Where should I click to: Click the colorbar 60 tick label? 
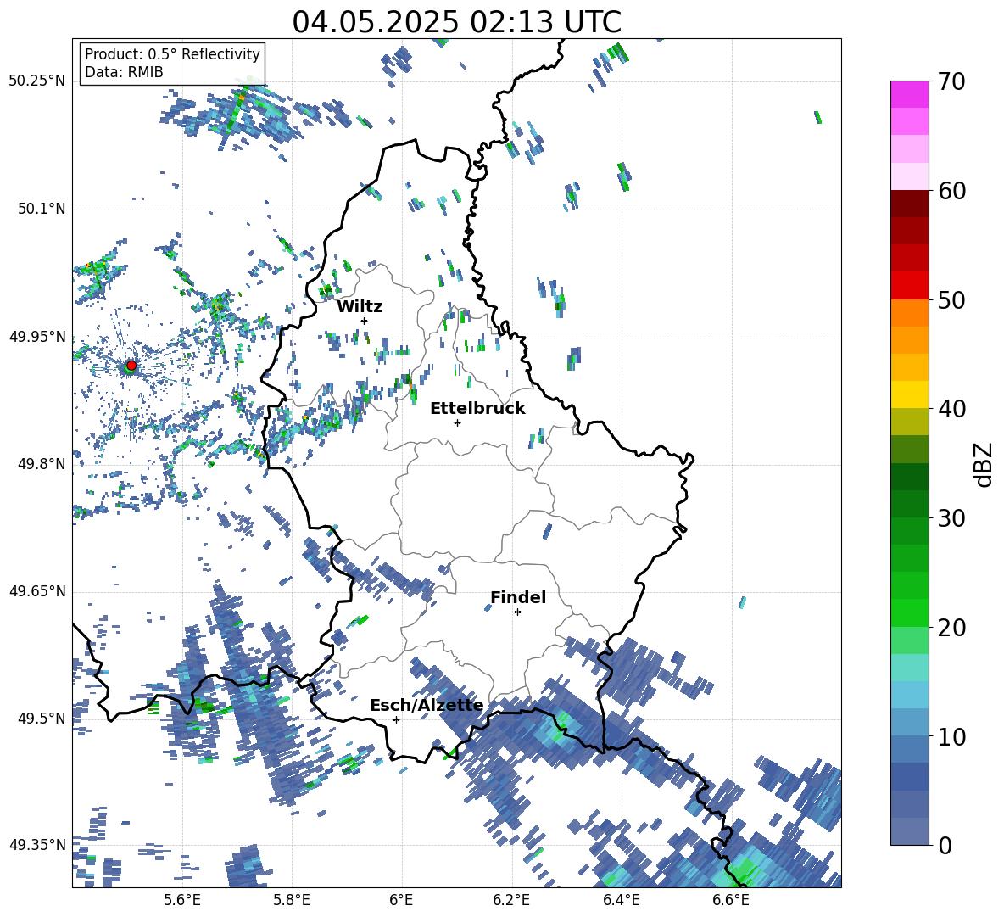(951, 191)
